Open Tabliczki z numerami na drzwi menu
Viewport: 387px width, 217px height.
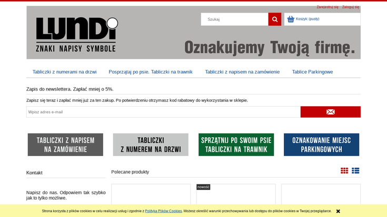pyautogui.click(x=64, y=72)
